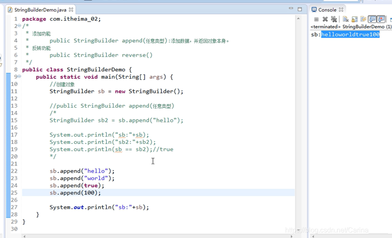Click the commented 'StringBuilder sb2 = sb.append' line

click(x=116, y=120)
